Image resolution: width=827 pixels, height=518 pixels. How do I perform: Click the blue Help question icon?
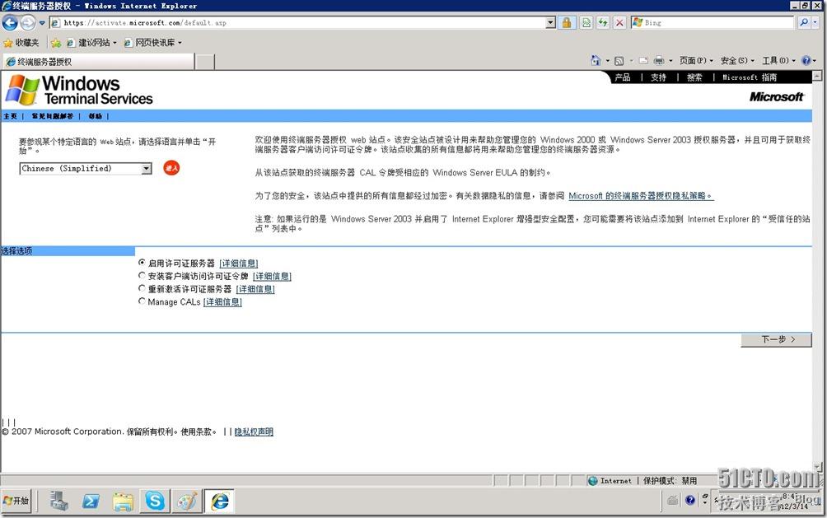[806, 61]
